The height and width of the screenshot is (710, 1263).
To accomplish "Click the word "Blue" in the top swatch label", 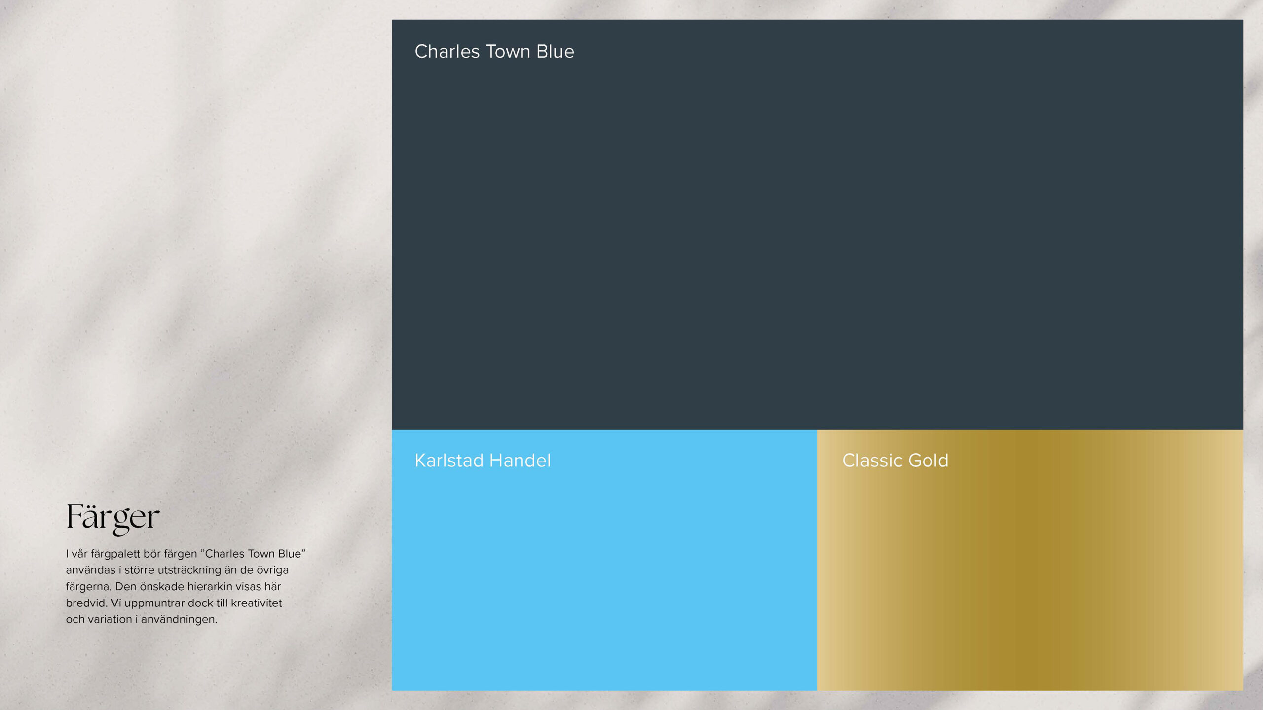I will point(555,52).
